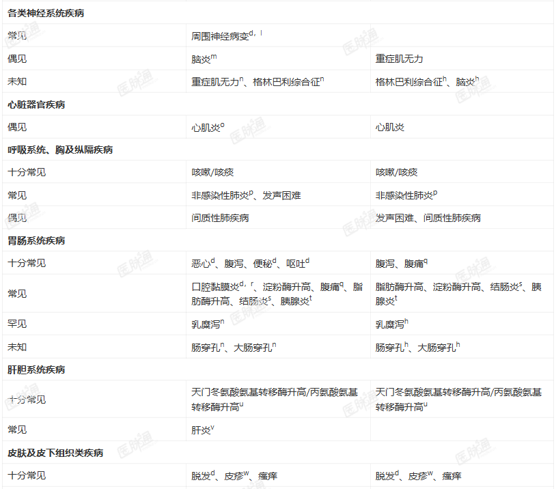Select 发声困难、间质性肺疾病 cell
Screen dimensions: 556x489
tap(428, 218)
